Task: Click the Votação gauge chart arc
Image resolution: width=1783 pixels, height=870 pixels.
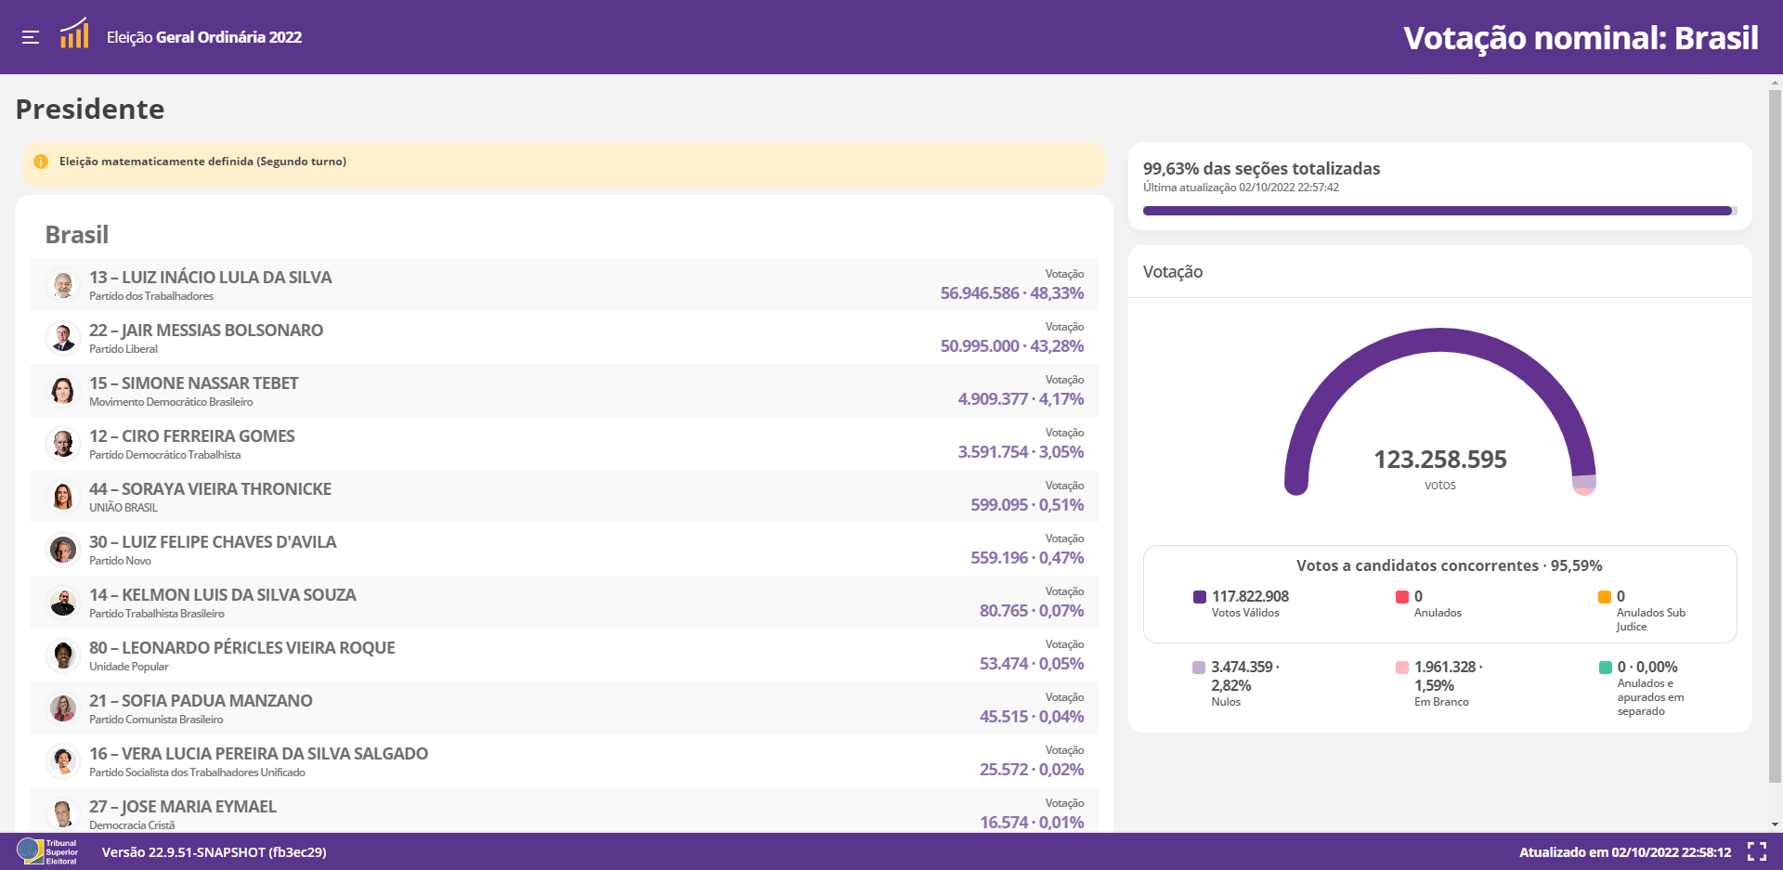Action: pyautogui.click(x=1440, y=339)
